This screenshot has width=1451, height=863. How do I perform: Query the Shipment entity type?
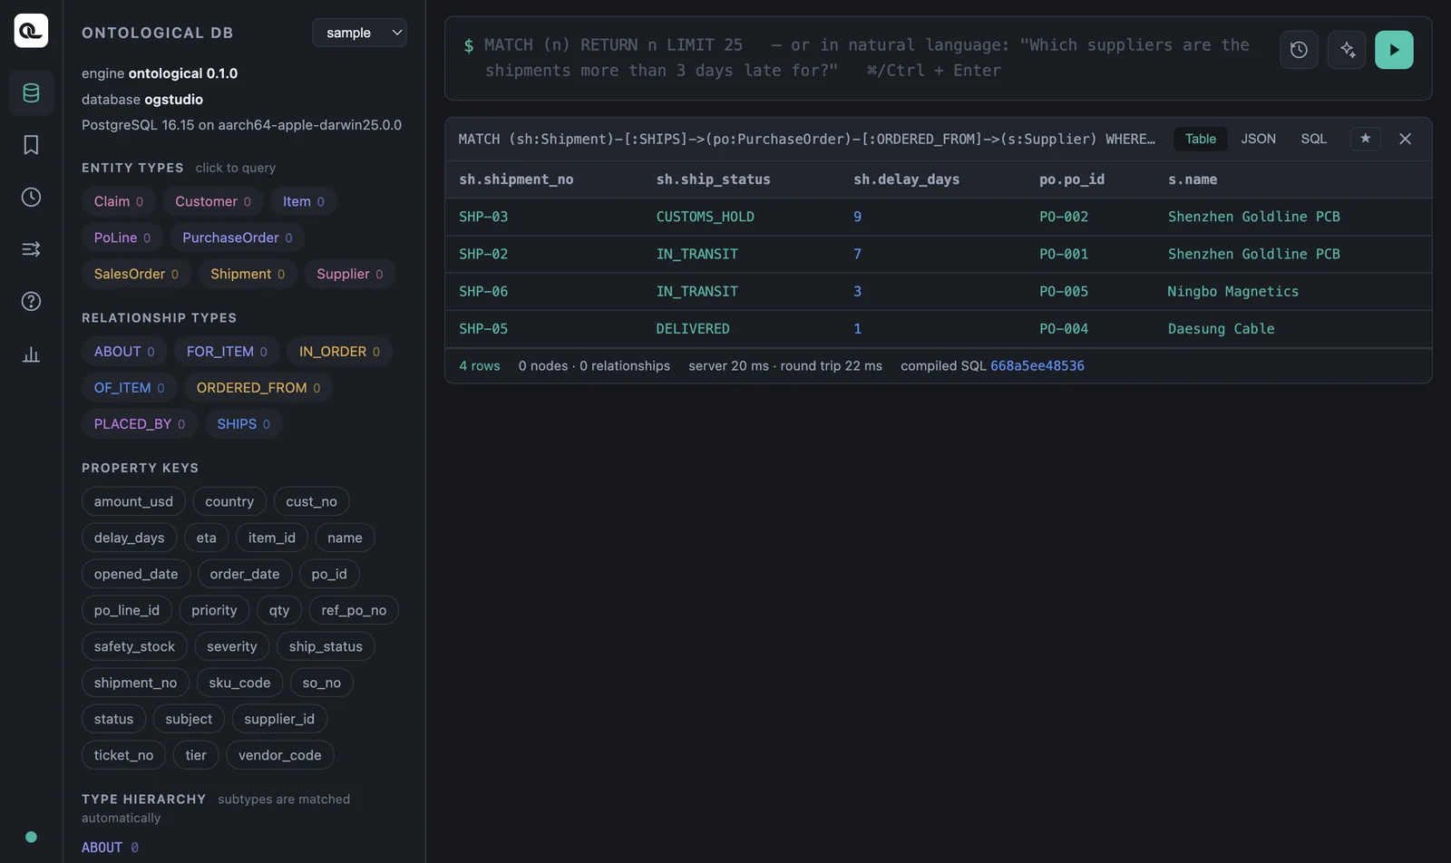pos(247,274)
